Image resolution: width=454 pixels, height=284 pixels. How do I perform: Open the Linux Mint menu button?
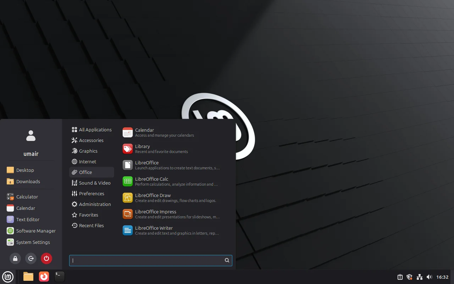tap(8, 277)
